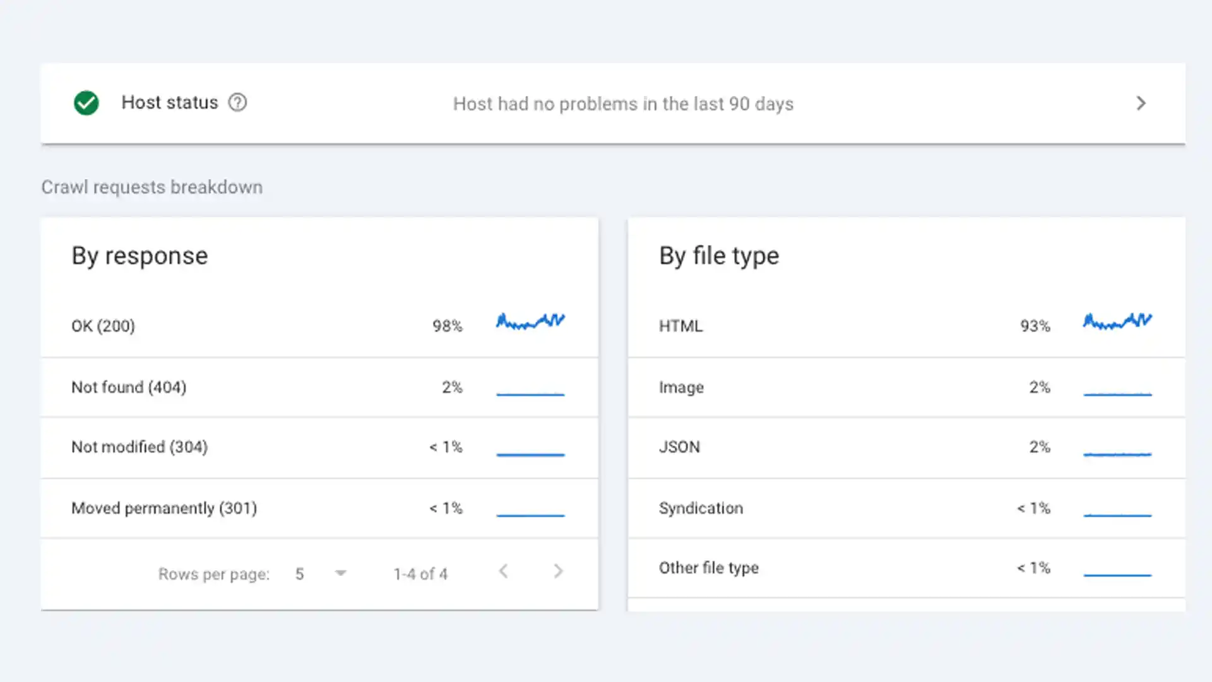Click the Crawl requests breakdown heading
This screenshot has height=682, width=1212.
(152, 187)
